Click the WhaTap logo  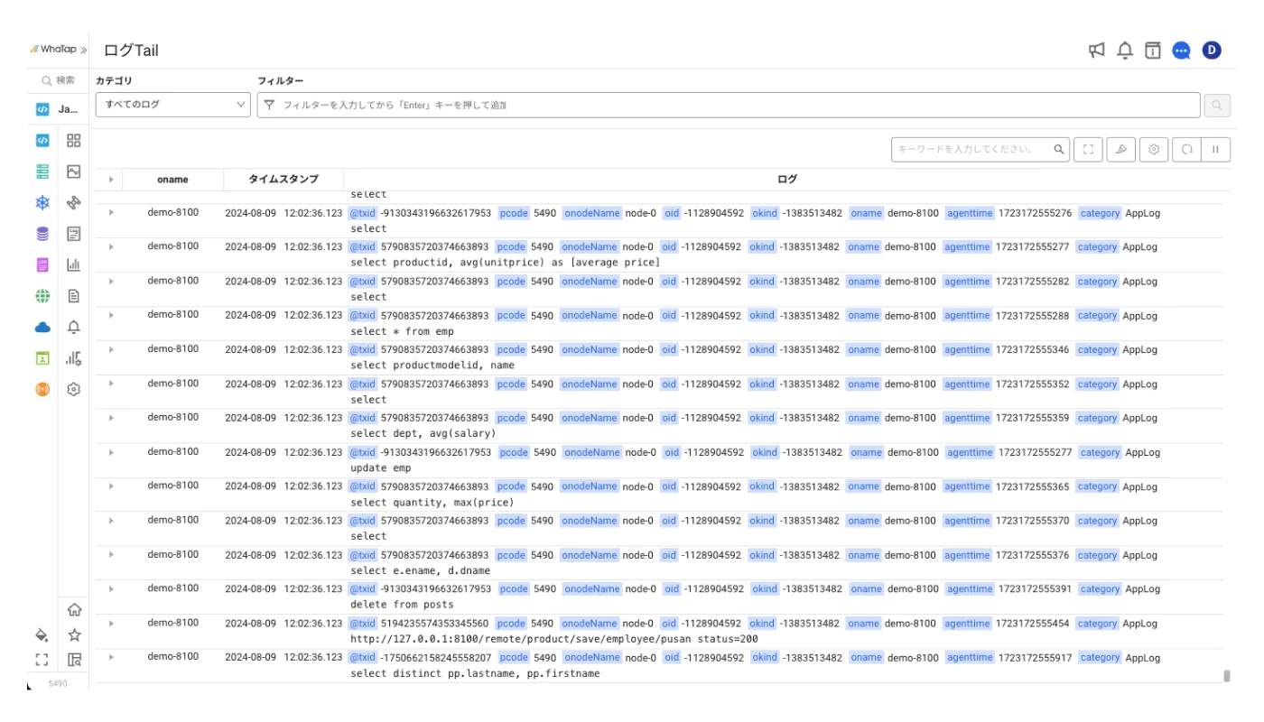(53, 50)
